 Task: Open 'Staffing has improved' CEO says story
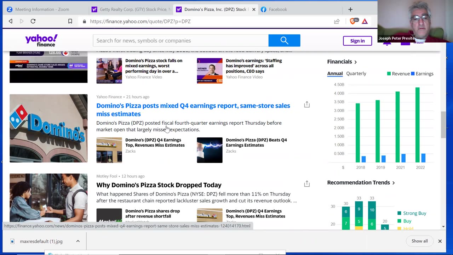click(254, 66)
